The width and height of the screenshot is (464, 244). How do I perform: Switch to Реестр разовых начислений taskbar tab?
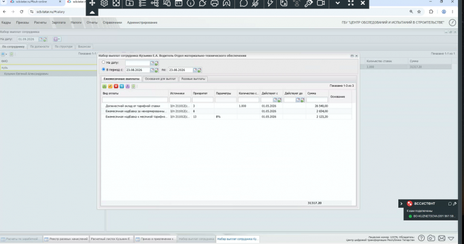pyautogui.click(x=66, y=239)
